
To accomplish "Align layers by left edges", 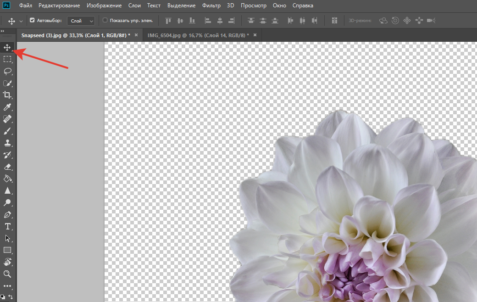I will (x=208, y=21).
